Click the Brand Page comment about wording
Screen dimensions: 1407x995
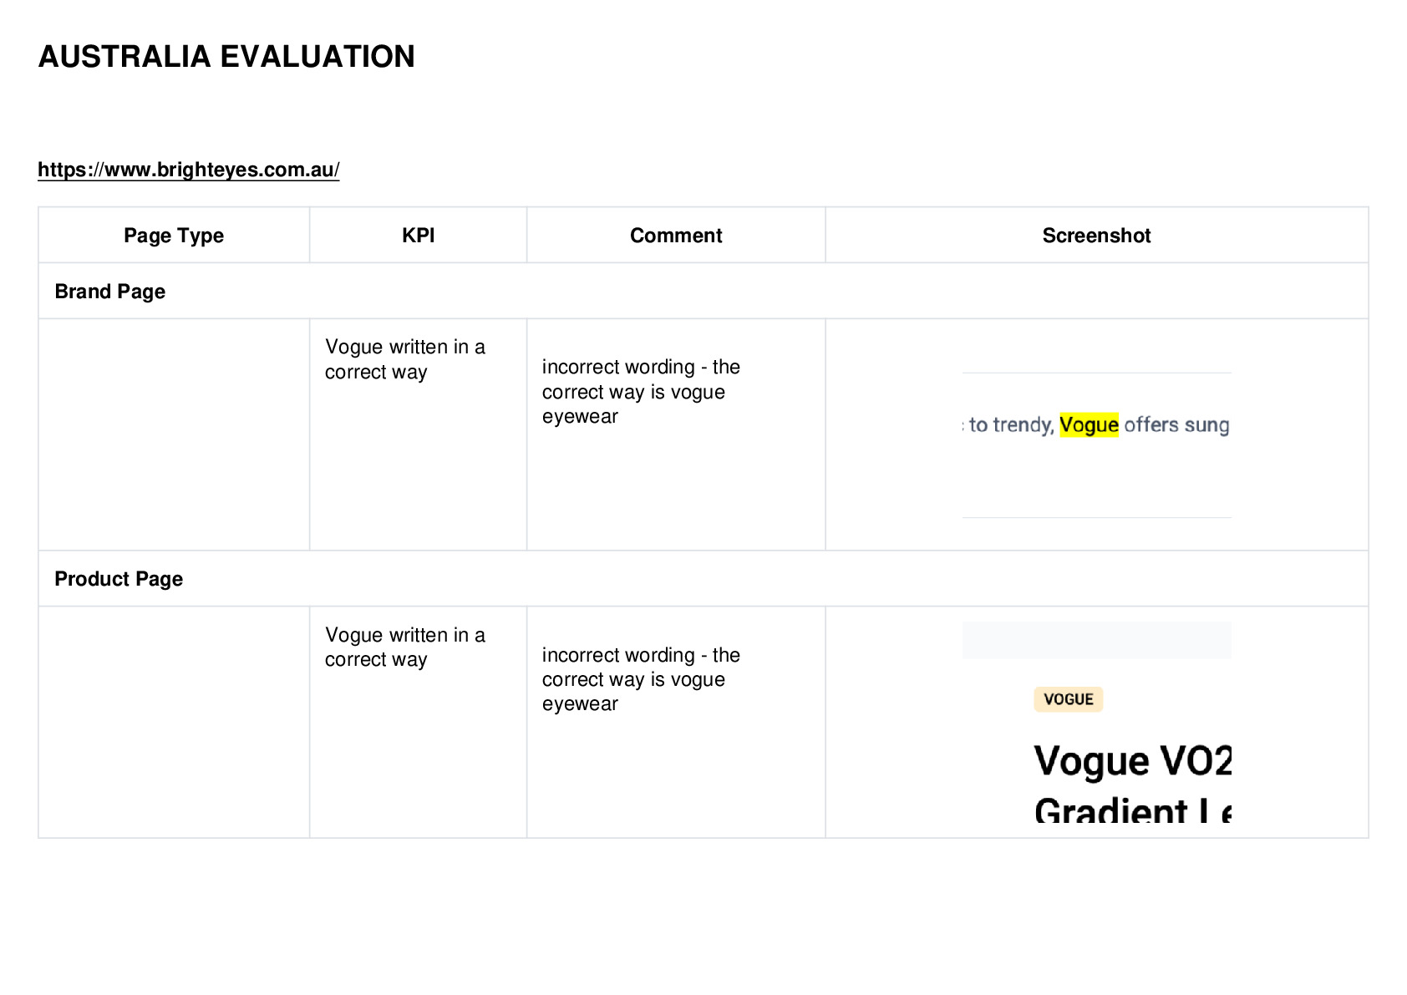coord(641,392)
